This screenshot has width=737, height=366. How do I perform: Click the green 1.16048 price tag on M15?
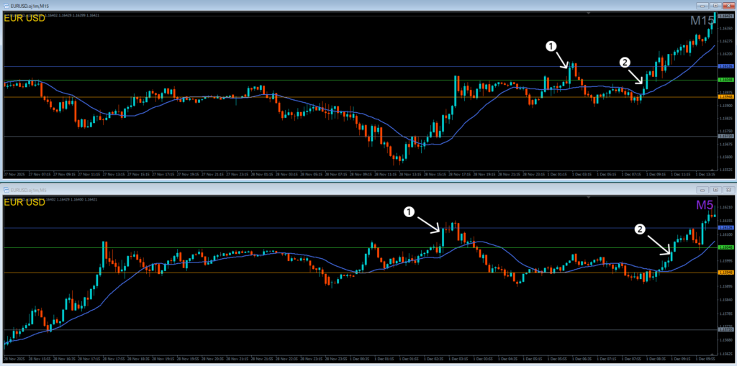click(x=726, y=80)
